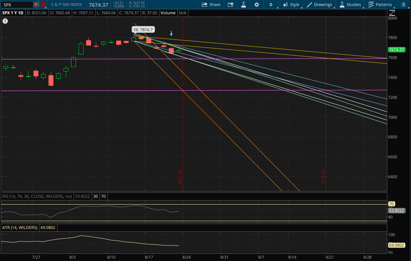Click the A: 7701.16 ask value
This screenshot has width=411, height=261.
point(137,6)
